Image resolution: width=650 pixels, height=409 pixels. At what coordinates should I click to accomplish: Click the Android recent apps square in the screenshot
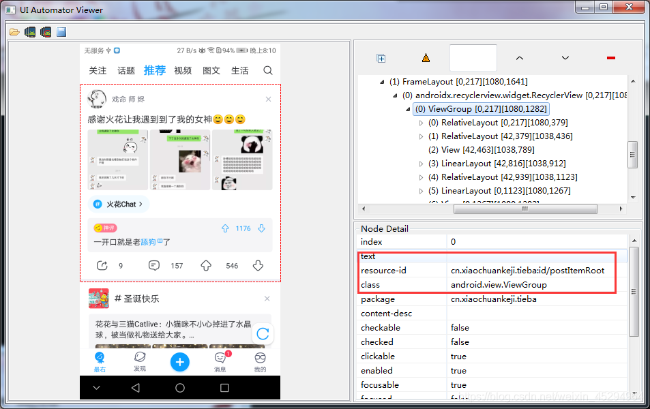click(224, 388)
